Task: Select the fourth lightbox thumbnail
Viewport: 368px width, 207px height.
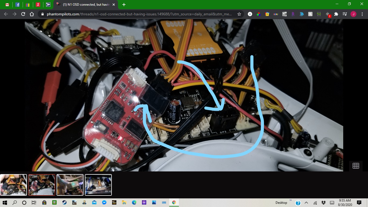Action: pos(98,185)
